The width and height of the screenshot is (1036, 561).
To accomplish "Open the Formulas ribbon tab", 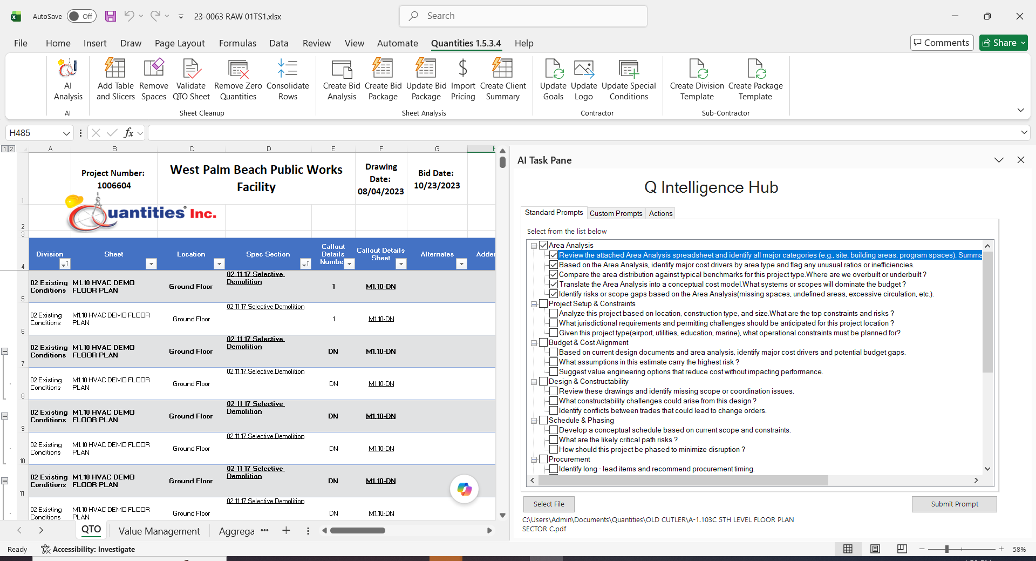I will pos(237,43).
